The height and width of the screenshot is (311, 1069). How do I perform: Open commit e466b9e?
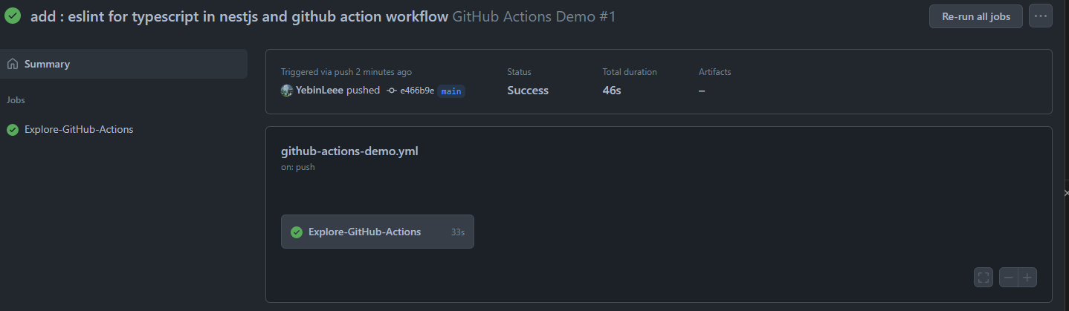pos(417,91)
